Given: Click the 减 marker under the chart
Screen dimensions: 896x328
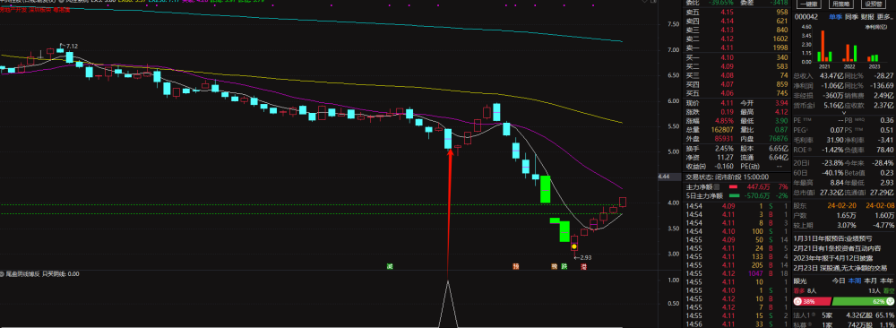Looking at the screenshot, I should click(x=390, y=266).
